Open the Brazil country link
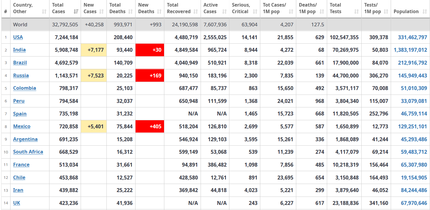The width and height of the screenshot is (430, 210). point(20,63)
